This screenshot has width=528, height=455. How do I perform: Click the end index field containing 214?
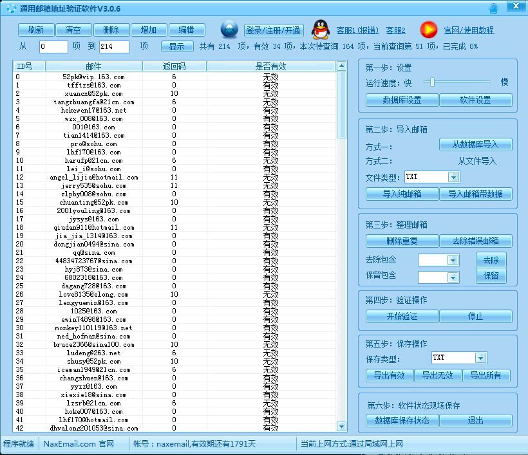[114, 46]
